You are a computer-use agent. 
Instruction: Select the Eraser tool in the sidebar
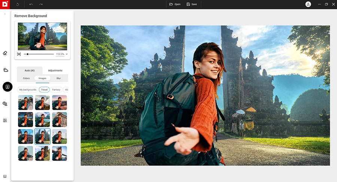click(5, 53)
